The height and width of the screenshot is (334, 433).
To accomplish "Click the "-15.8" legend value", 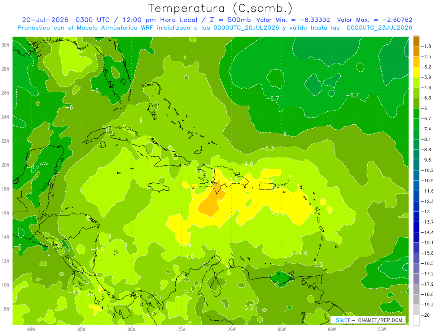I will coord(427,253).
